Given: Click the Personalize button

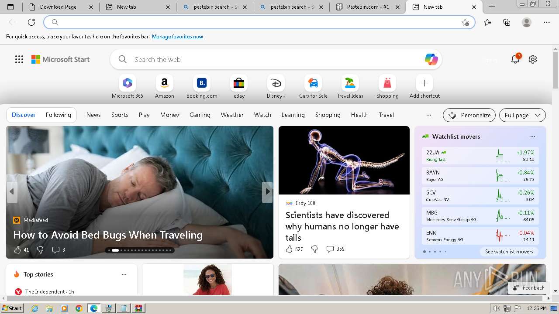Looking at the screenshot, I should click(469, 115).
